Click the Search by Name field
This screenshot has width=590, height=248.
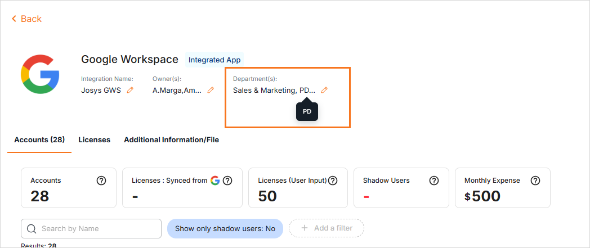tap(91, 228)
